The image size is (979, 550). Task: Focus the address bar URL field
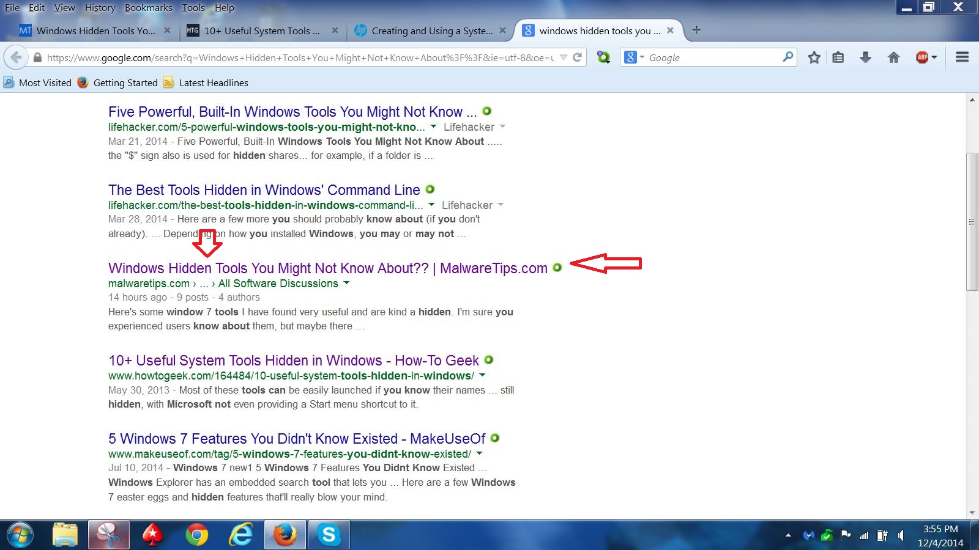coord(300,57)
